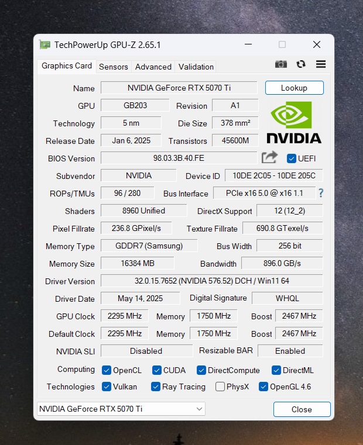Click the Driver Version field

coord(211,281)
